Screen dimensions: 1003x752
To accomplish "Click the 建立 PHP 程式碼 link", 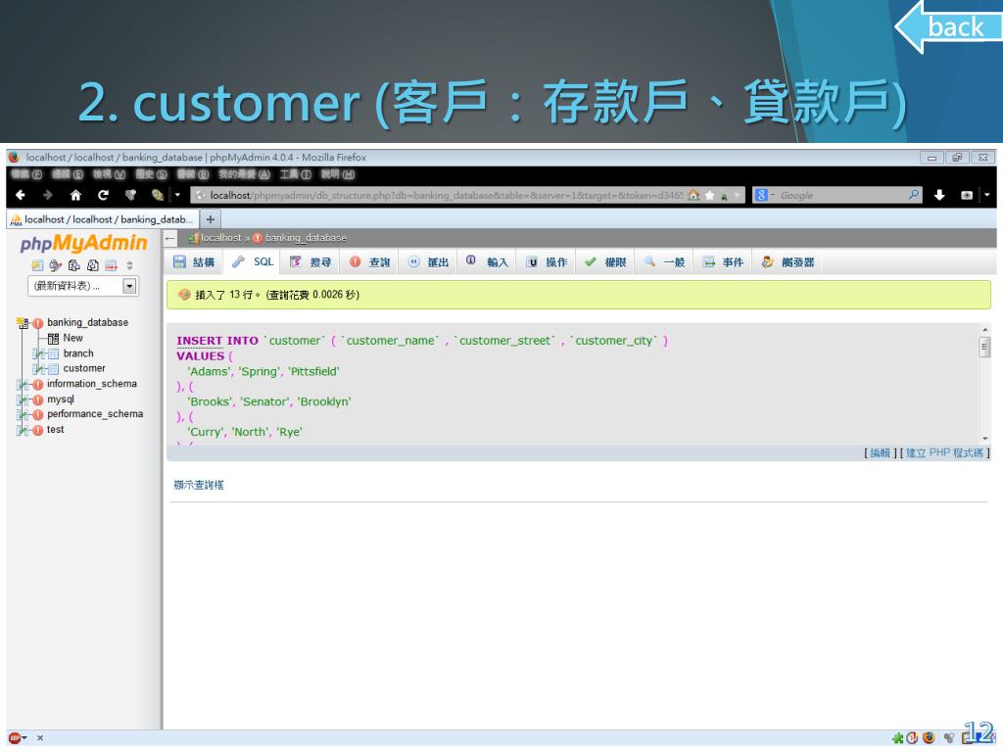I will (944, 452).
